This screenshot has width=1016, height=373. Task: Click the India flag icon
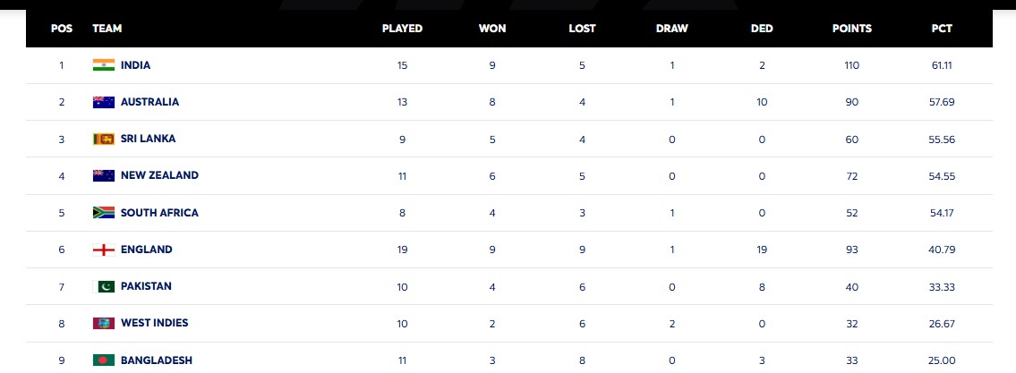coord(104,65)
